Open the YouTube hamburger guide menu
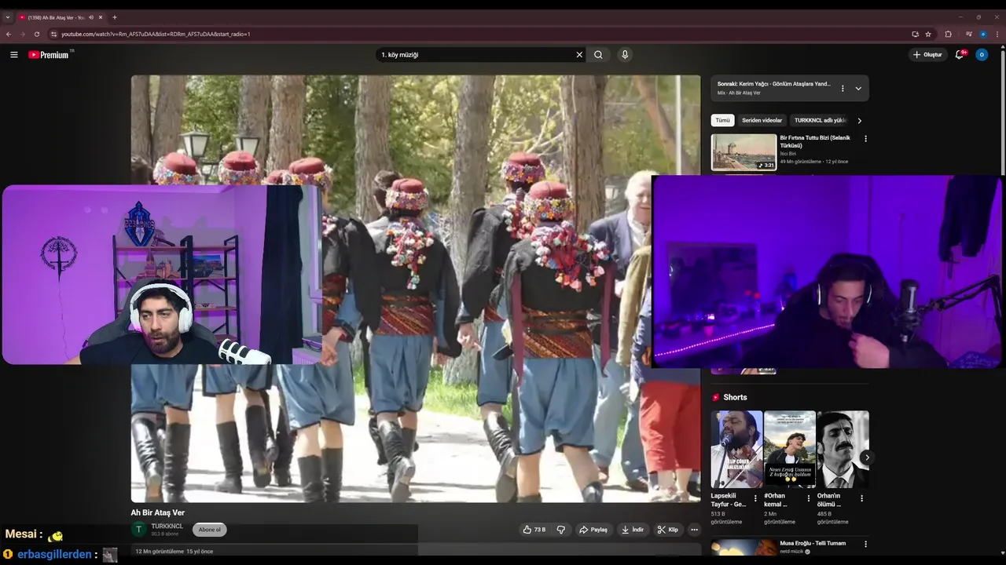1006x565 pixels. pyautogui.click(x=14, y=55)
